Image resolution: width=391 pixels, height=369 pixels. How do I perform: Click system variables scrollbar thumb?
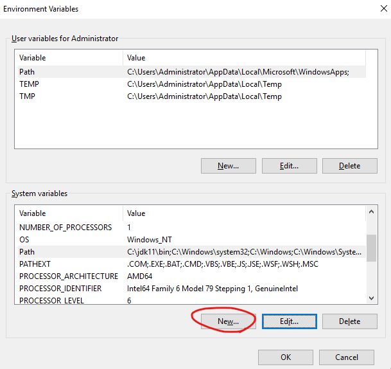pyautogui.click(x=371, y=248)
